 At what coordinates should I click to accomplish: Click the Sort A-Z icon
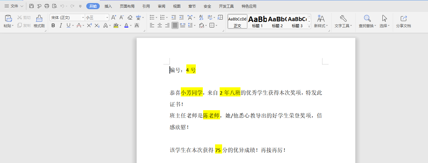[x=201, y=18]
